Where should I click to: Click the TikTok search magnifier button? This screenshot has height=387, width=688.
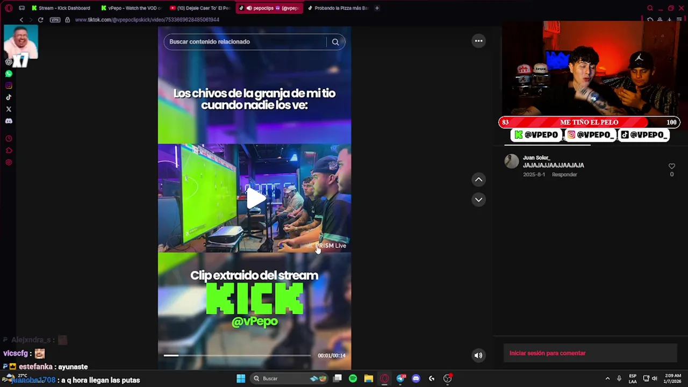(x=335, y=42)
